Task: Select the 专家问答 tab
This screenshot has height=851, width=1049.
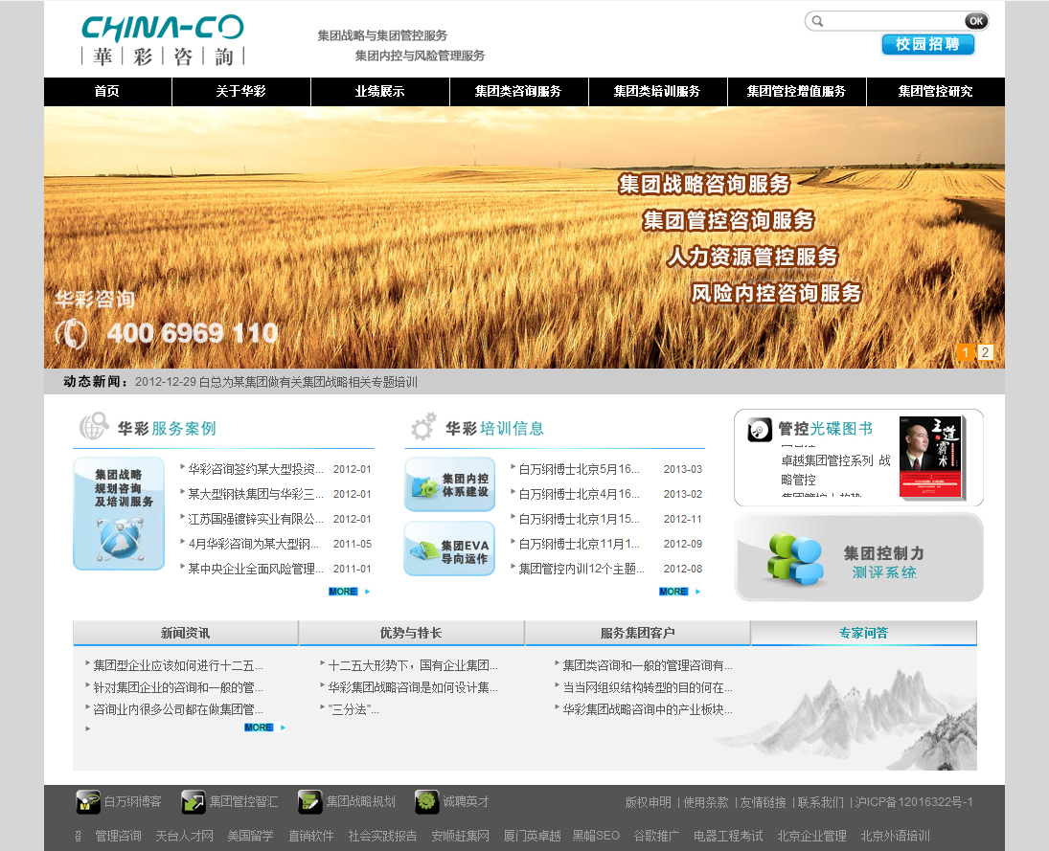Action: [x=863, y=633]
